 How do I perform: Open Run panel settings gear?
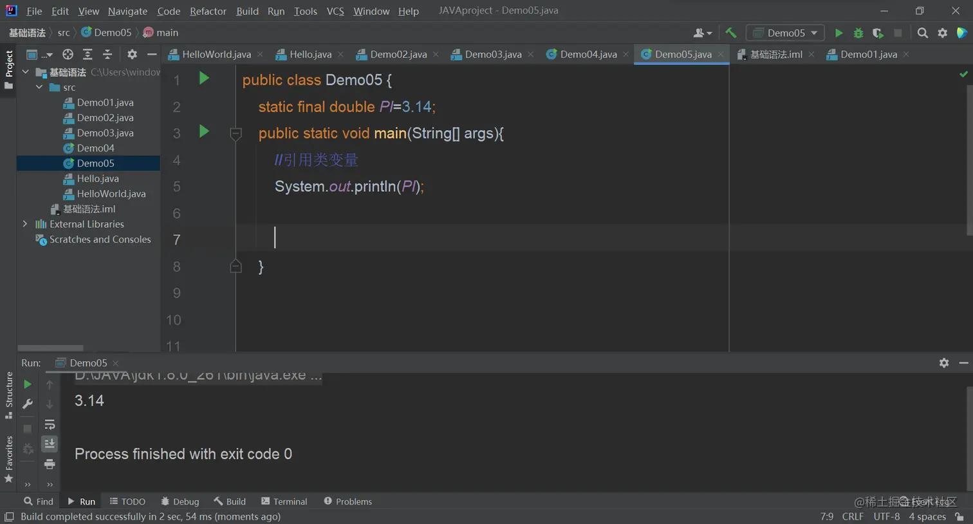click(x=944, y=363)
